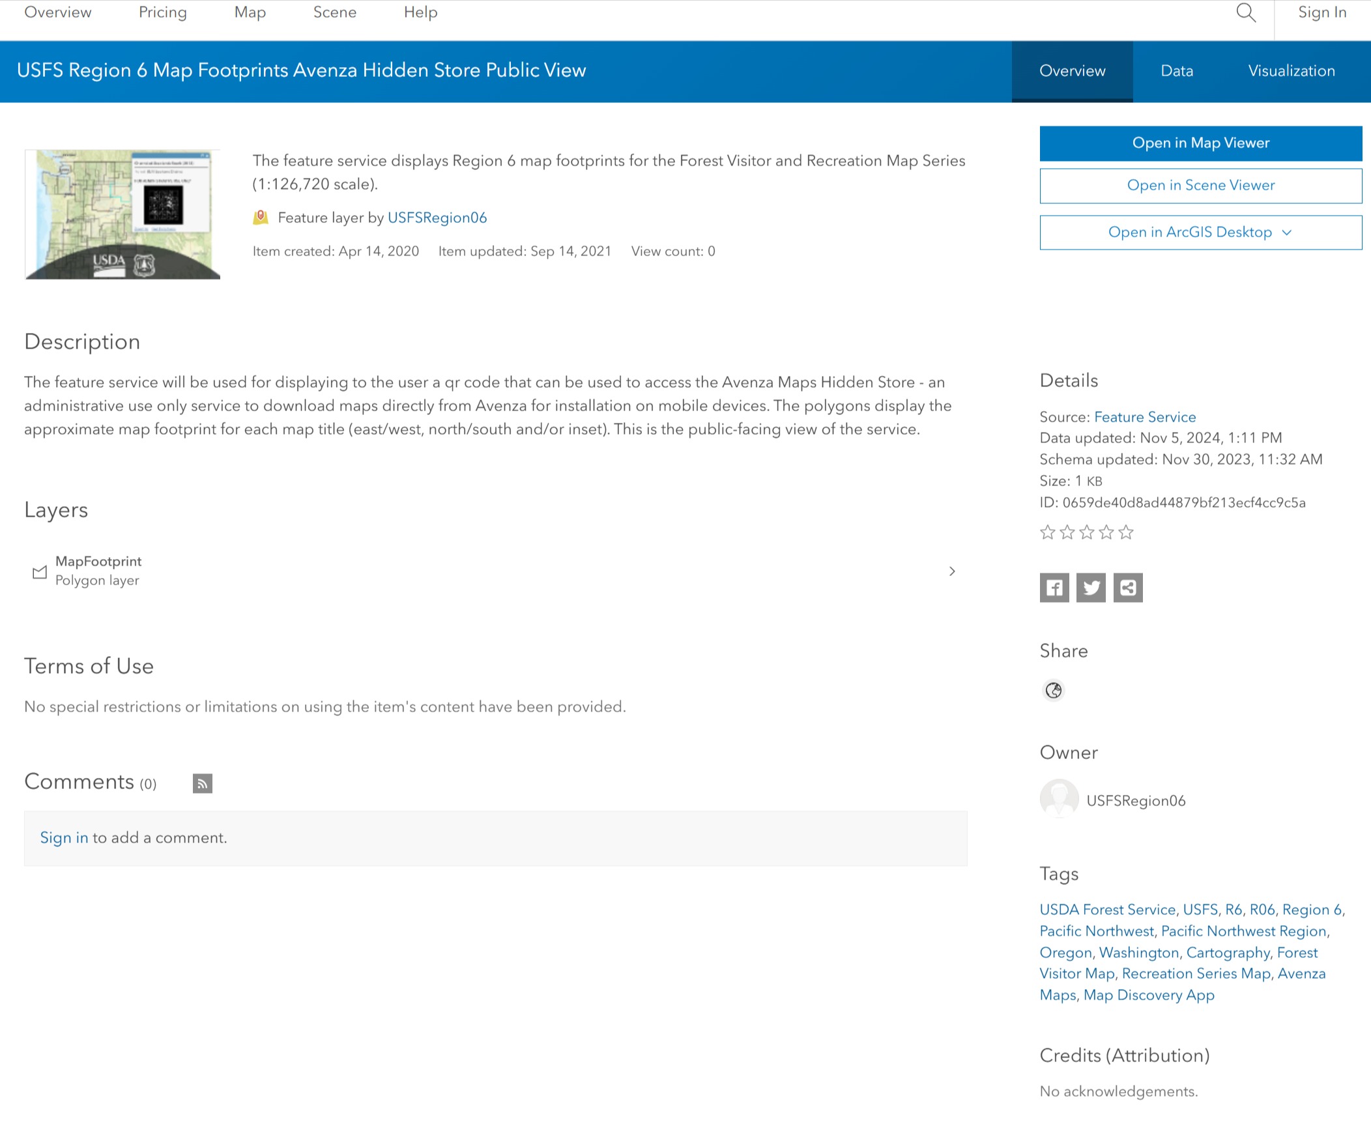Open the Scene menu item
1371x1122 pixels.
[335, 12]
